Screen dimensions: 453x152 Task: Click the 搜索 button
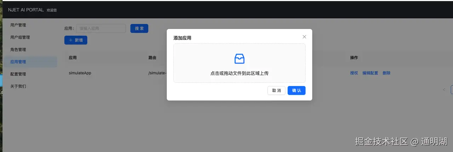[139, 29]
